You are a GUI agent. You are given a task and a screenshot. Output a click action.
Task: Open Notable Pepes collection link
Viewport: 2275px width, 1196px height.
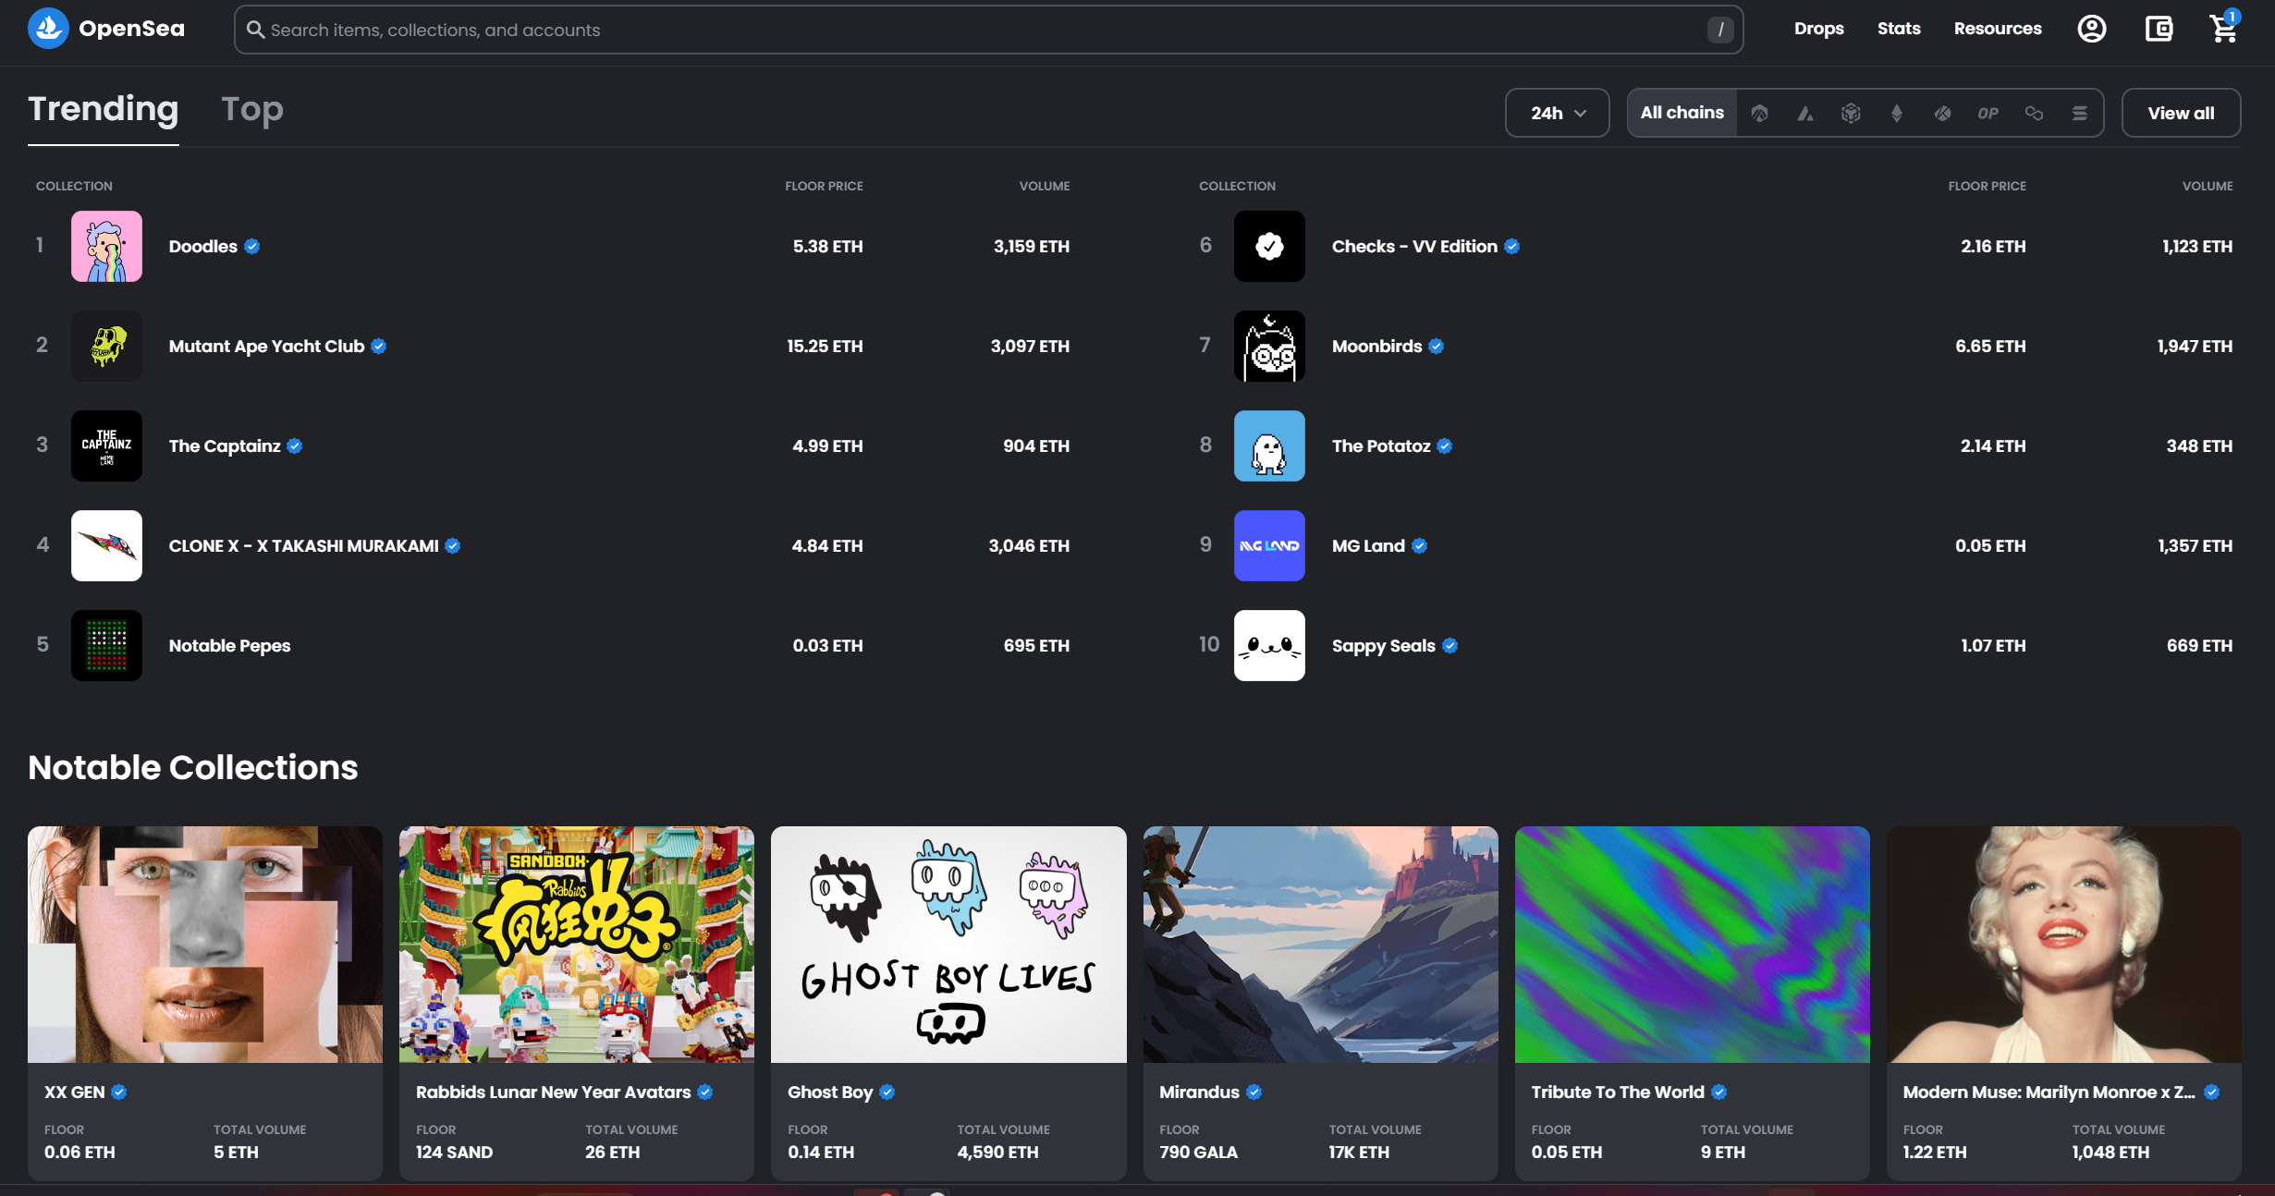click(x=229, y=646)
